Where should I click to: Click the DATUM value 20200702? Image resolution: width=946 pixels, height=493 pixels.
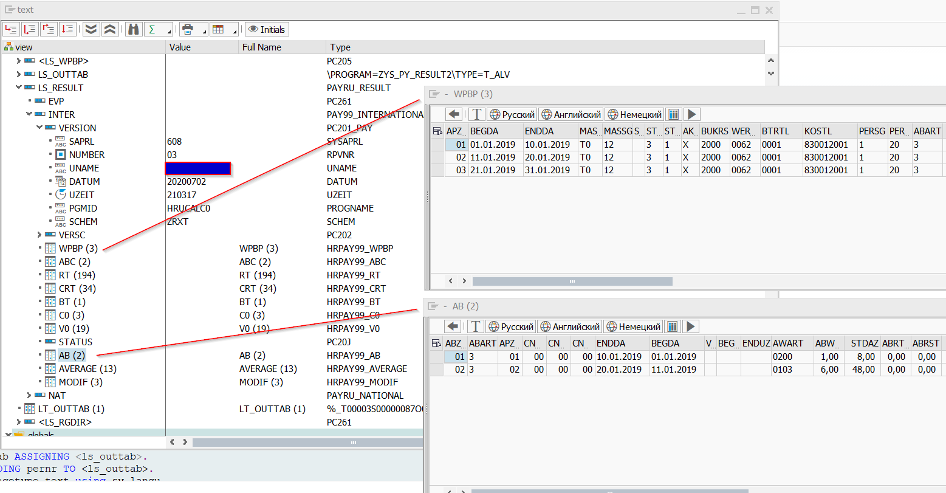tap(187, 181)
